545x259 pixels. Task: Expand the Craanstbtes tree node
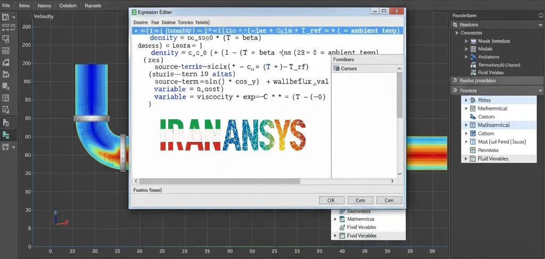pos(457,33)
